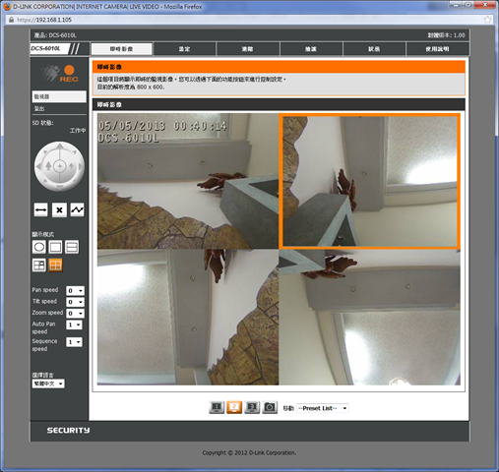Stop movement with the X button
Screen dimensions: 499x472
(x=59, y=209)
